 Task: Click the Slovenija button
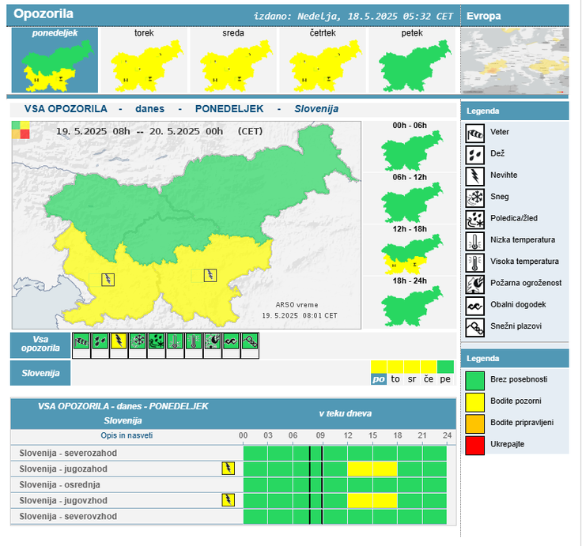(40, 373)
